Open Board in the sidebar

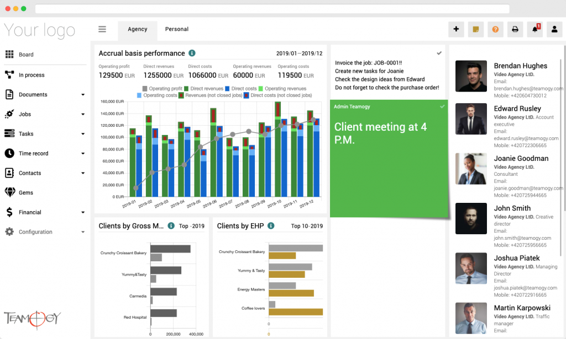[26, 55]
